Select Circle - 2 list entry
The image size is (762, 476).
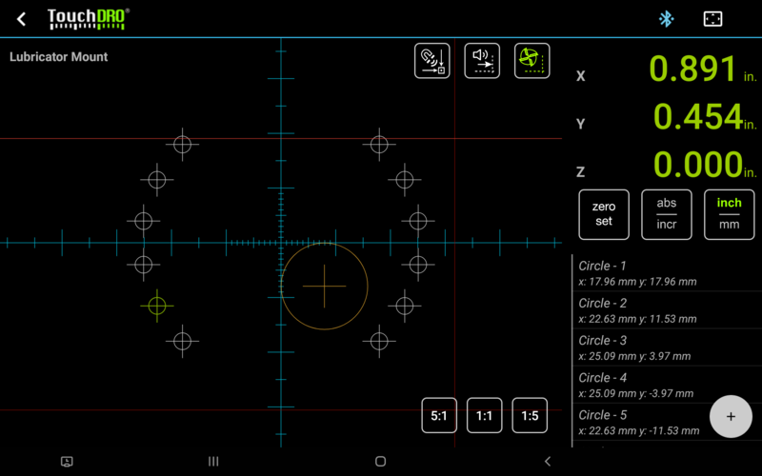668,310
